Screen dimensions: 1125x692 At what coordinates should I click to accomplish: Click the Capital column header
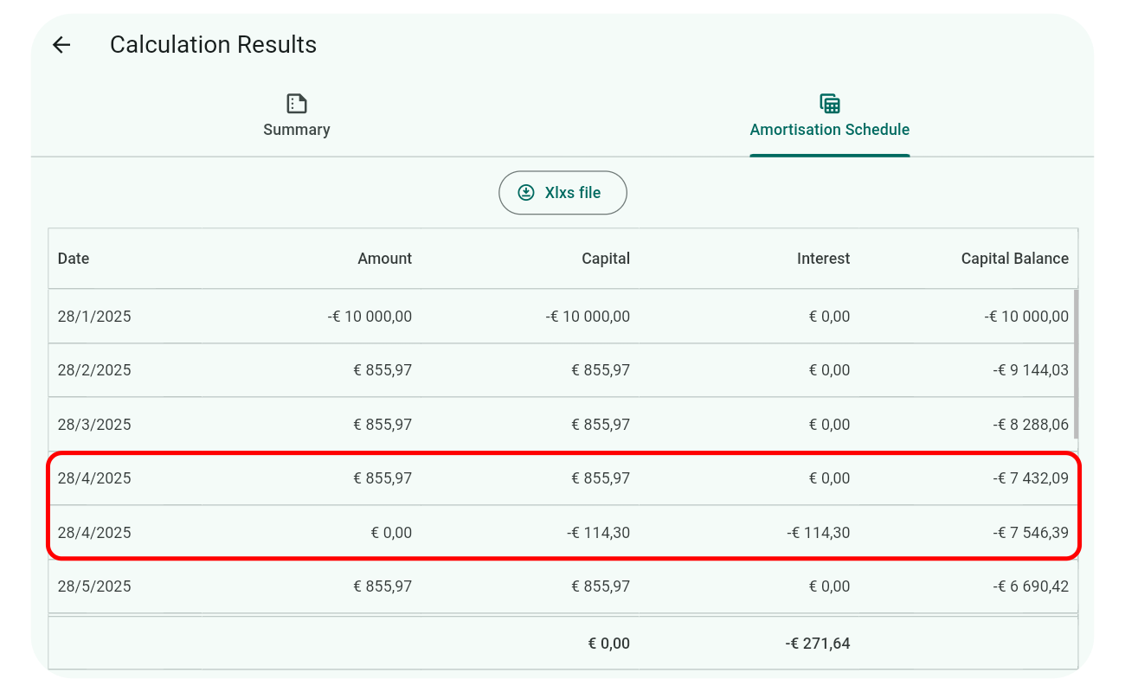coord(606,259)
